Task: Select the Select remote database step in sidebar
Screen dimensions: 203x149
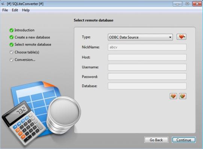Action: 33,44
